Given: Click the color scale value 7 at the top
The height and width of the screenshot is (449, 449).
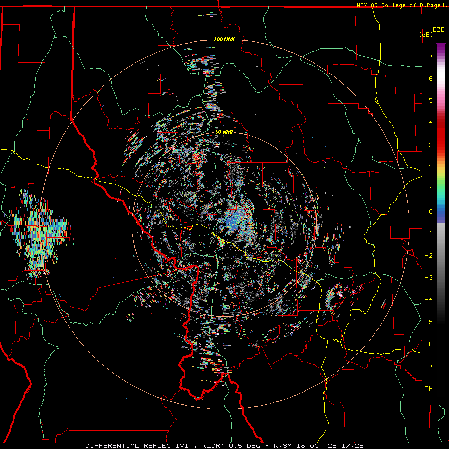Looking at the screenshot, I should point(431,56).
